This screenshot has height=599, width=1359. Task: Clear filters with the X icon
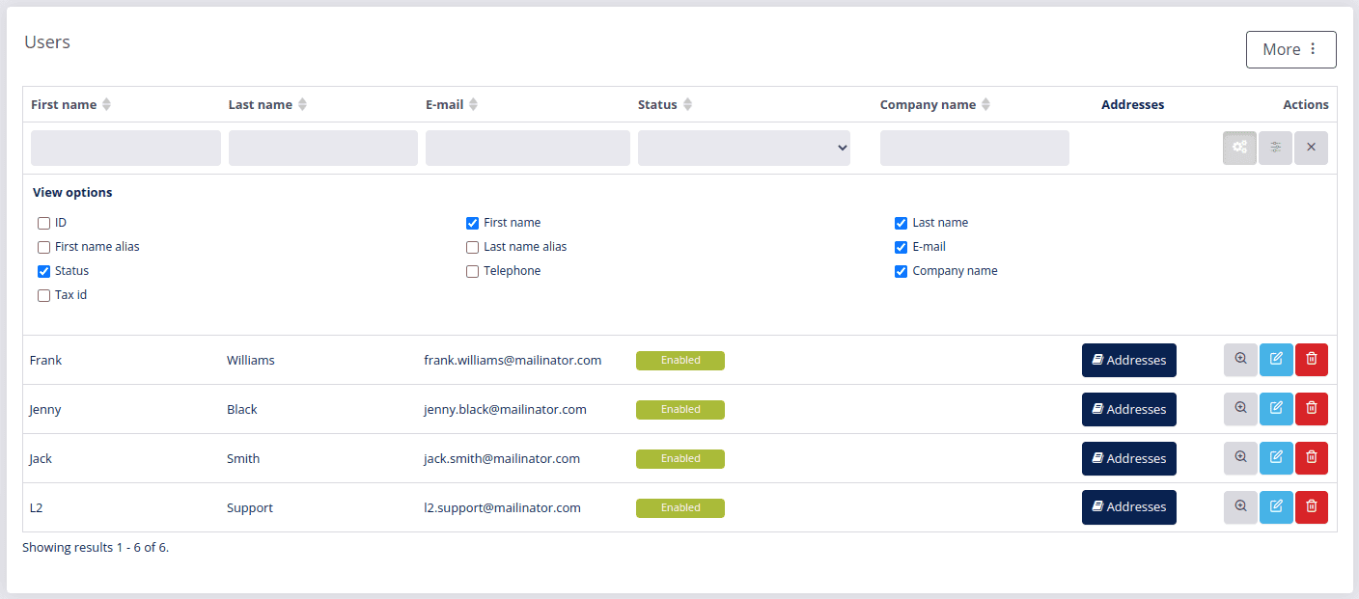[1311, 148]
